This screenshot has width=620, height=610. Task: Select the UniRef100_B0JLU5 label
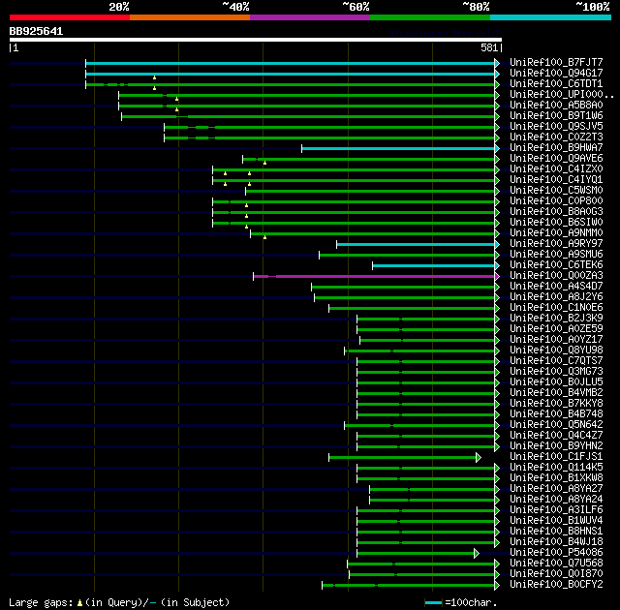pyautogui.click(x=556, y=382)
